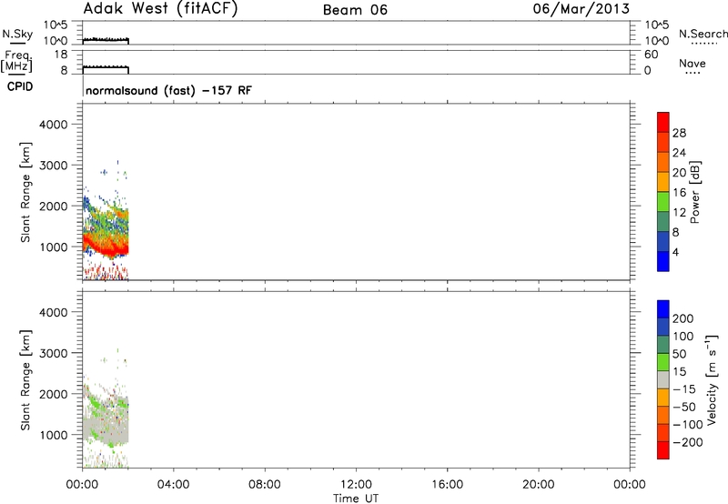Click the '18' frequency tick label
This screenshot has width=728, height=504.
[x=61, y=55]
